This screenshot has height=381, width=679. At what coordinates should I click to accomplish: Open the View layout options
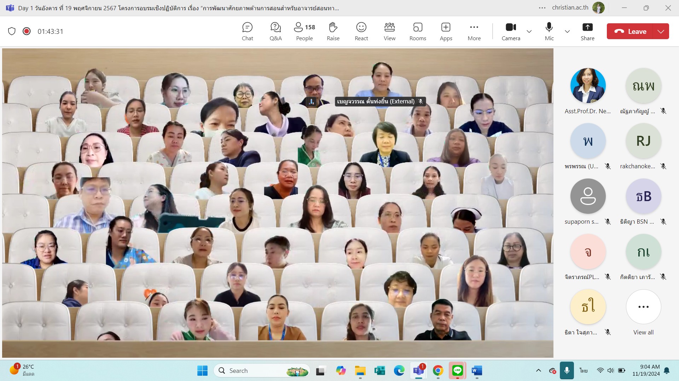click(x=389, y=31)
